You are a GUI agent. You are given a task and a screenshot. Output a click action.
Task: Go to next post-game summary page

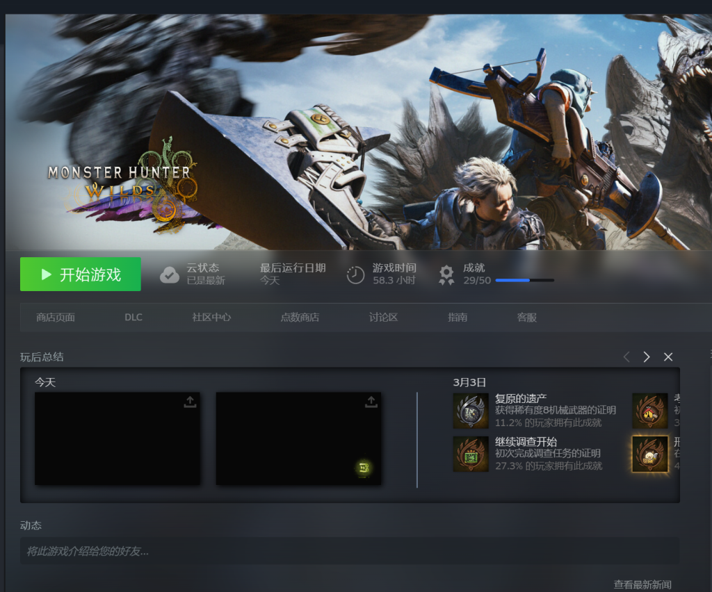[x=647, y=357]
